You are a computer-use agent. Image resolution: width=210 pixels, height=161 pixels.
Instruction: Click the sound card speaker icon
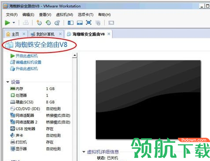(12, 135)
